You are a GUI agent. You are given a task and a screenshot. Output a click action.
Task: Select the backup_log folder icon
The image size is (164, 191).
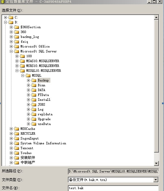[x=16, y=37]
